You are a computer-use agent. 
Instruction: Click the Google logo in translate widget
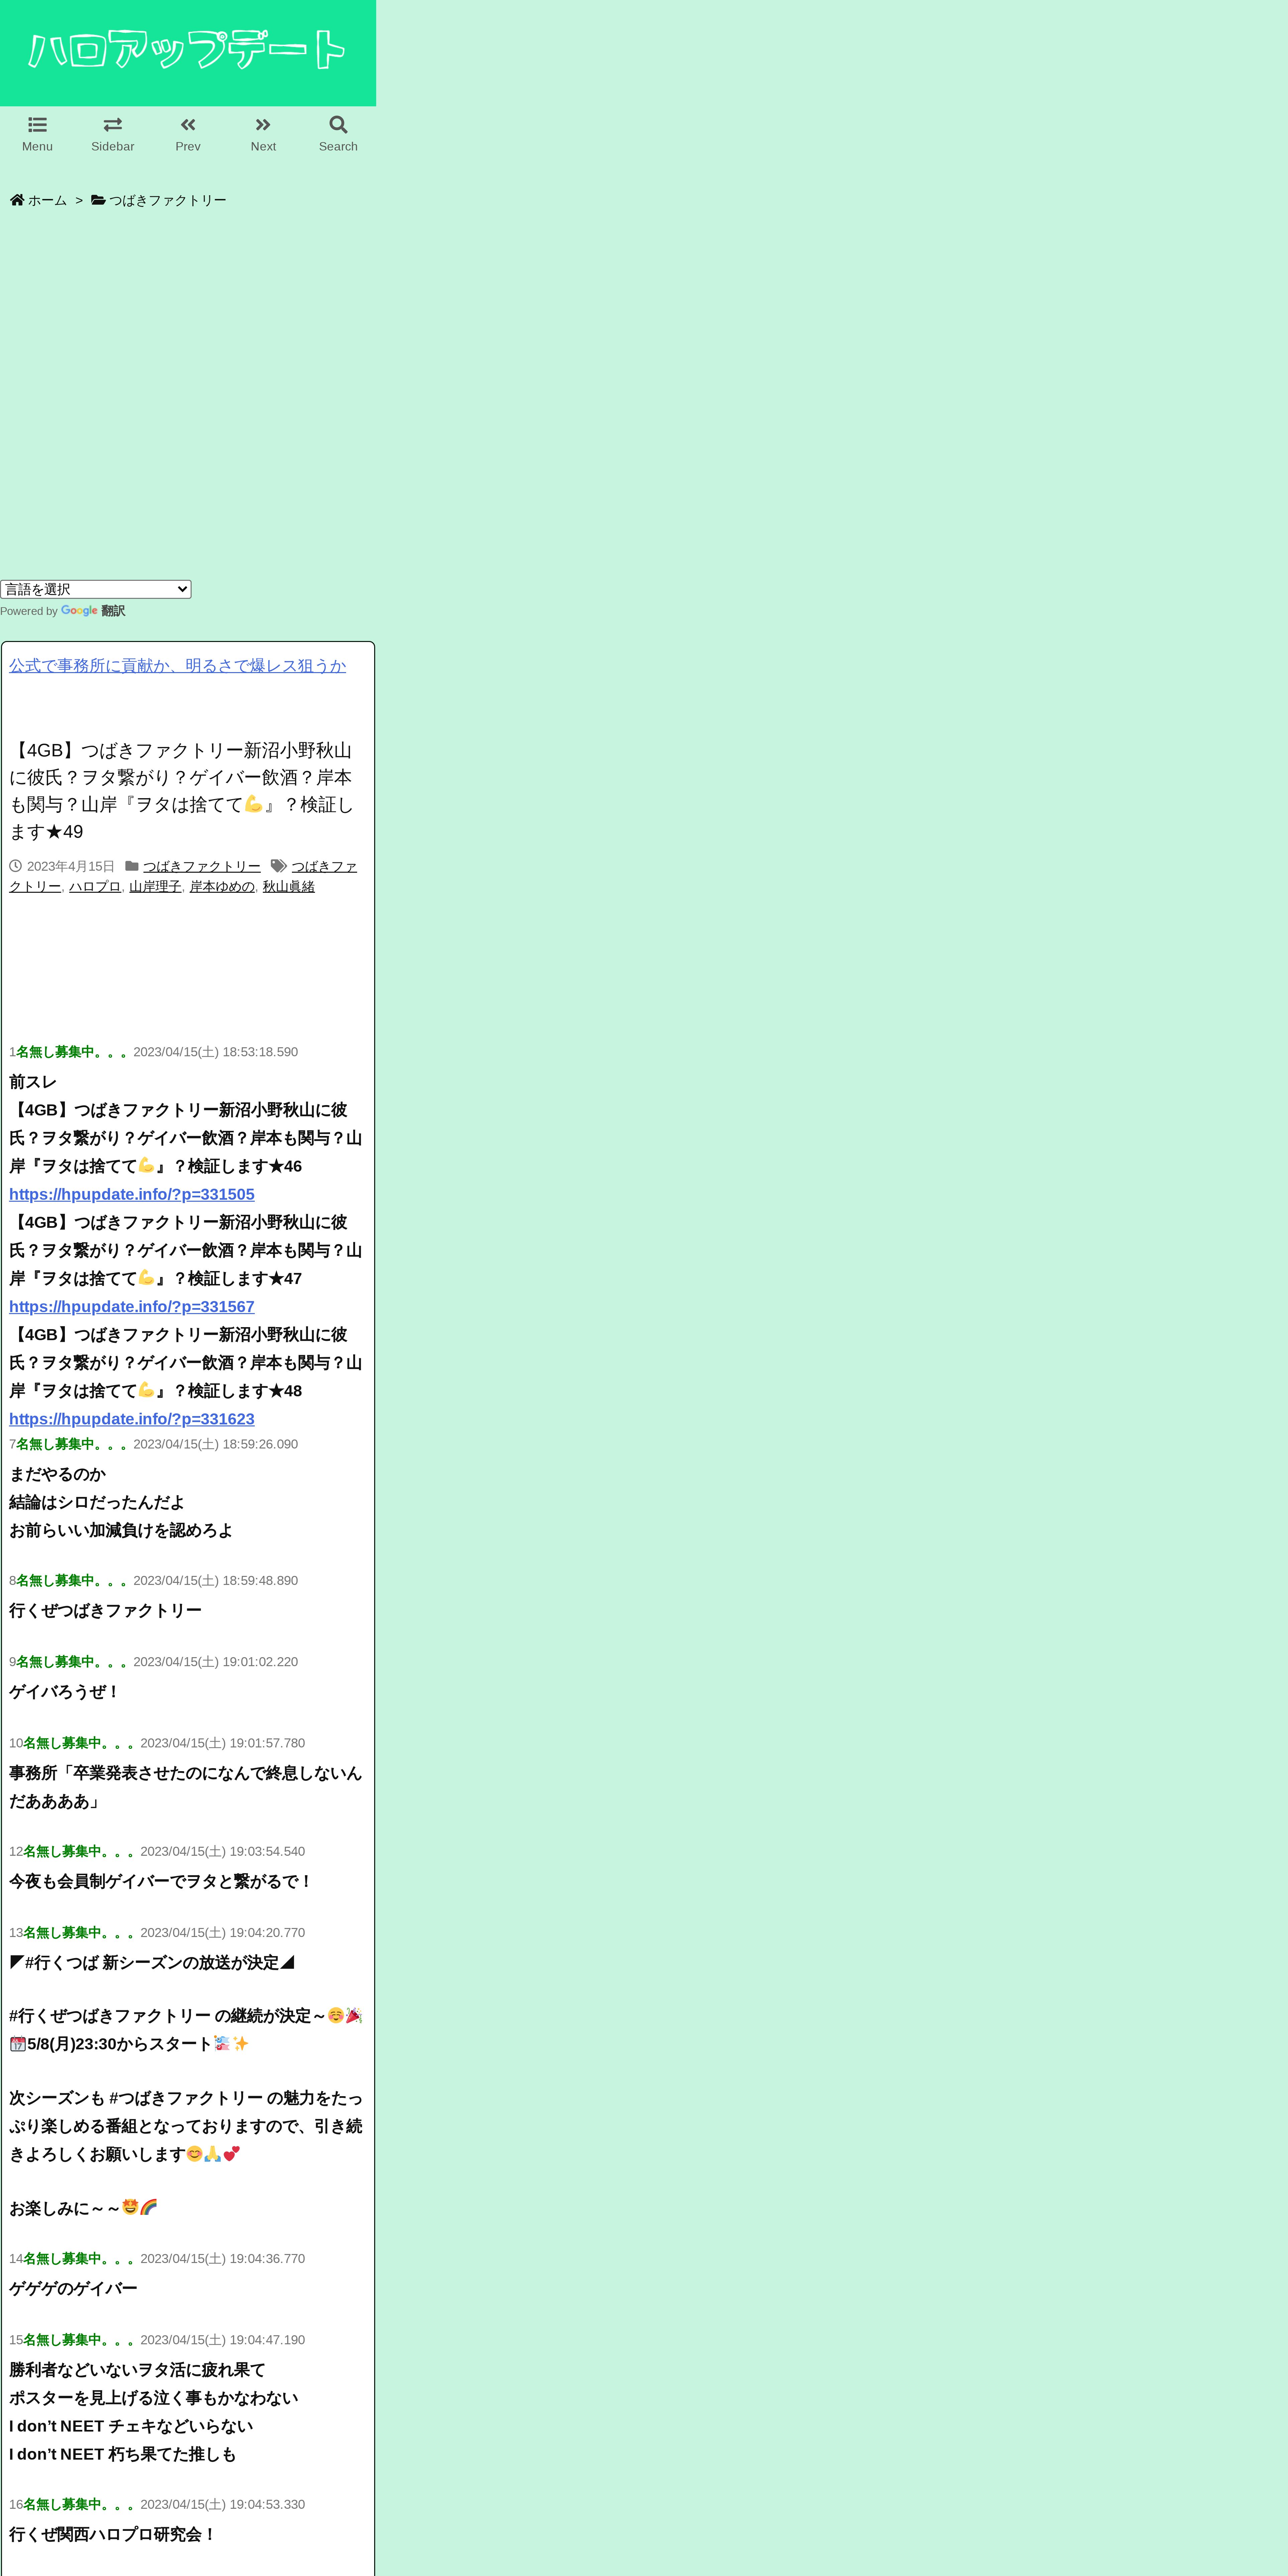coord(79,611)
